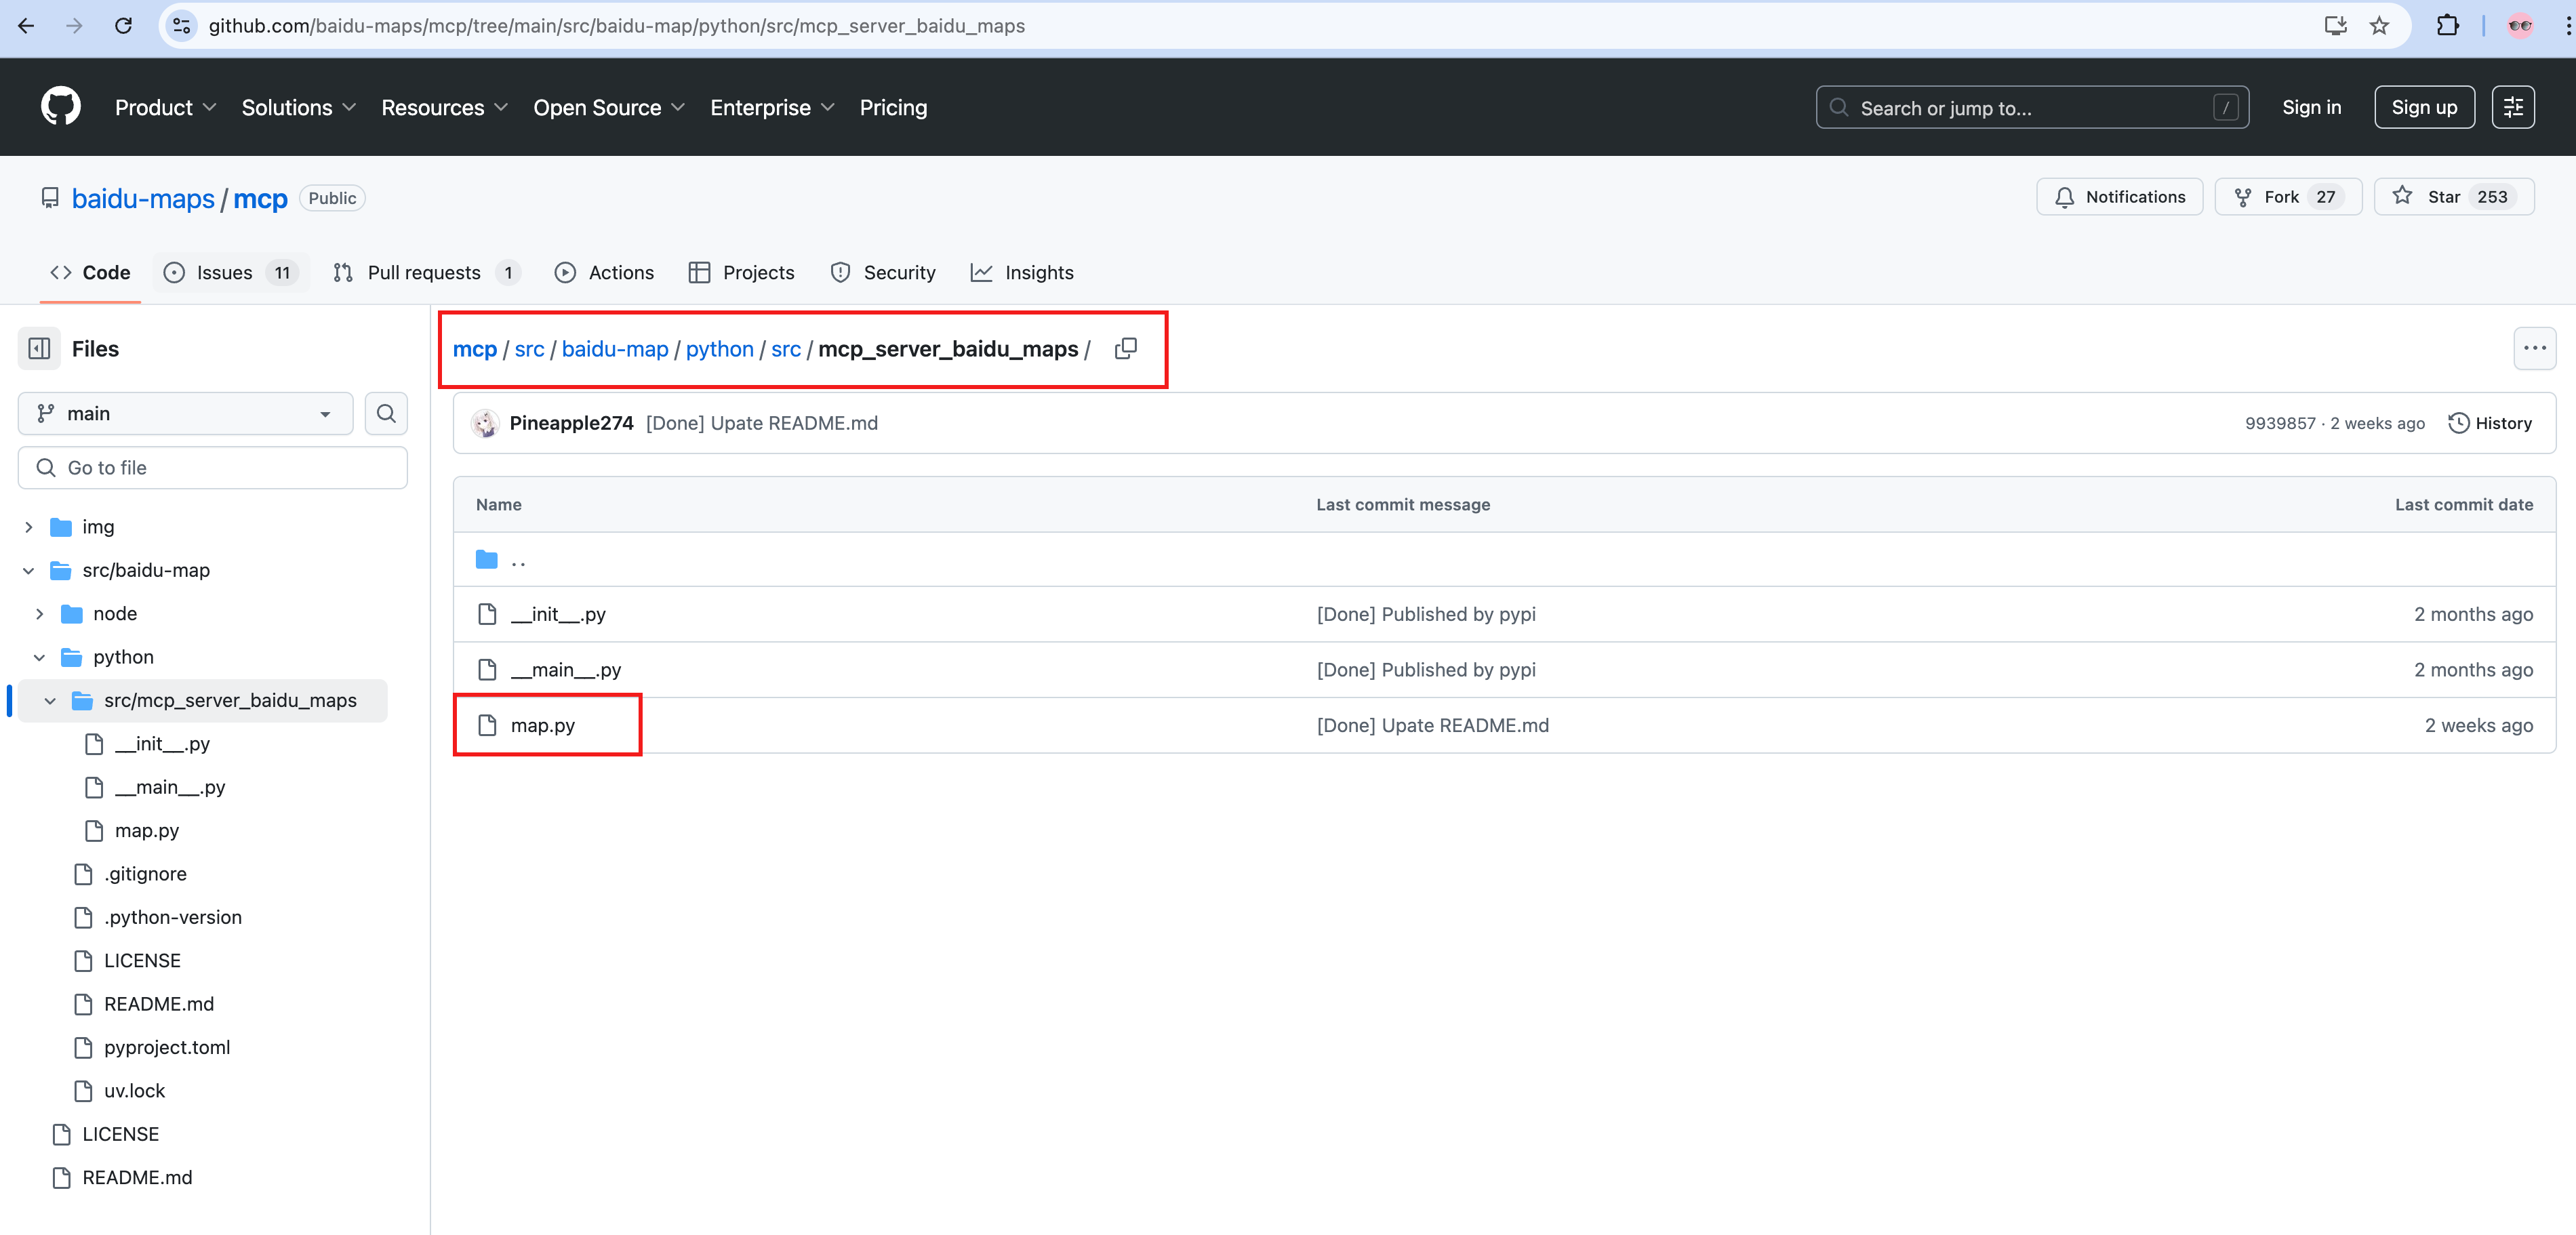Viewport: 2576px width, 1235px height.
Task: Focus the Go to file input
Action: pos(213,468)
